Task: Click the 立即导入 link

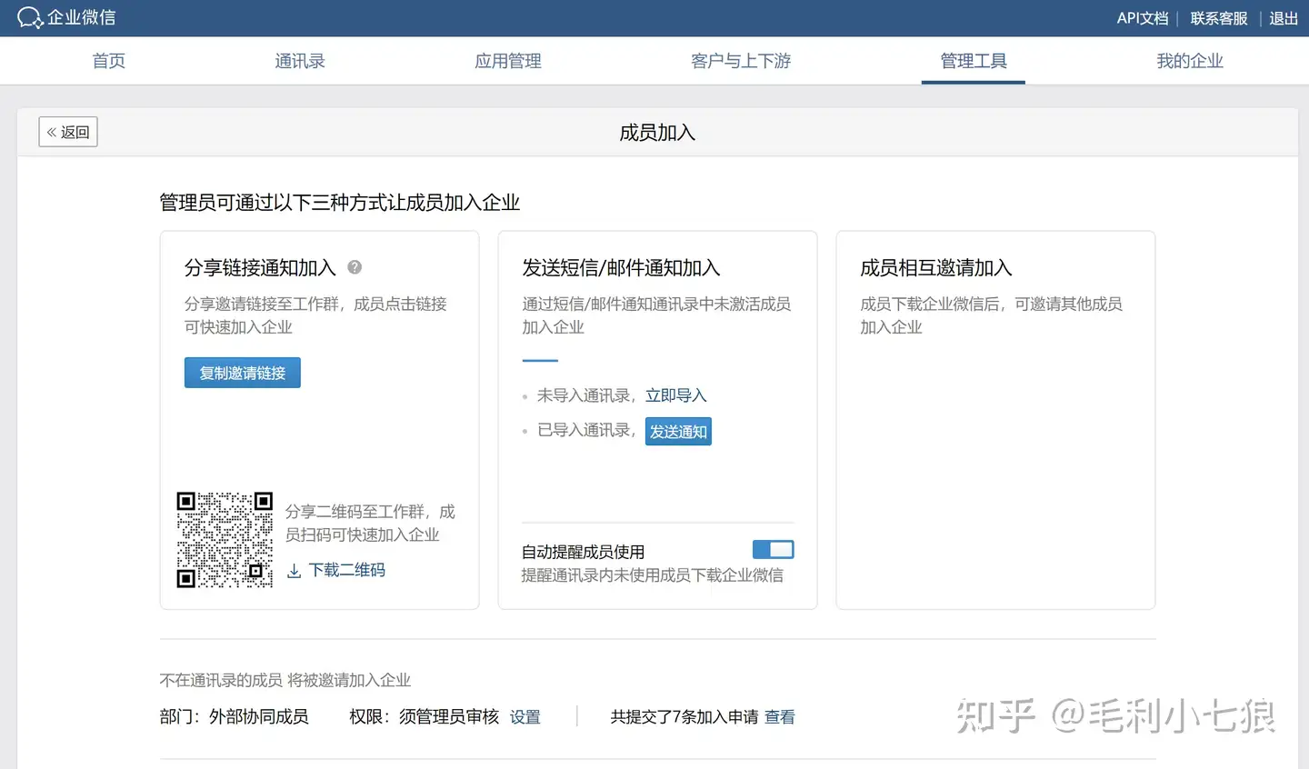Action: coord(675,395)
